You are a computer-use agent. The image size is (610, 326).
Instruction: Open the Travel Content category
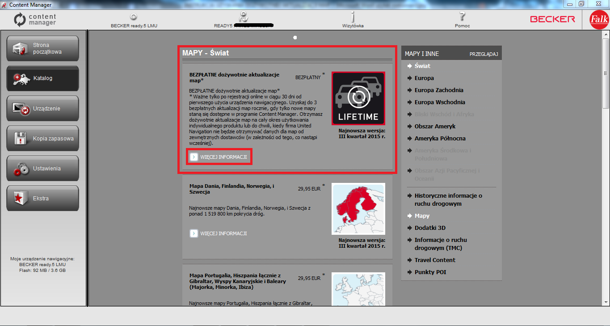[x=435, y=260]
